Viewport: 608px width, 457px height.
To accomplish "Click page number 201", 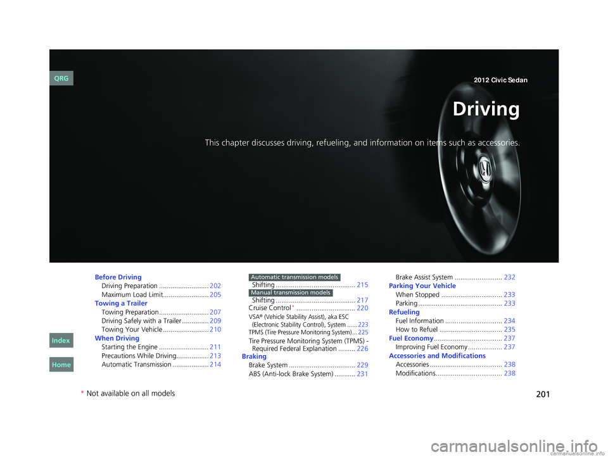I will (543, 394).
